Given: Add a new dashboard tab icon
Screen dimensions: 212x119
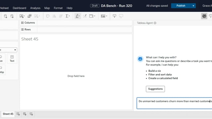Looking at the screenshot, I should coord(25,114).
